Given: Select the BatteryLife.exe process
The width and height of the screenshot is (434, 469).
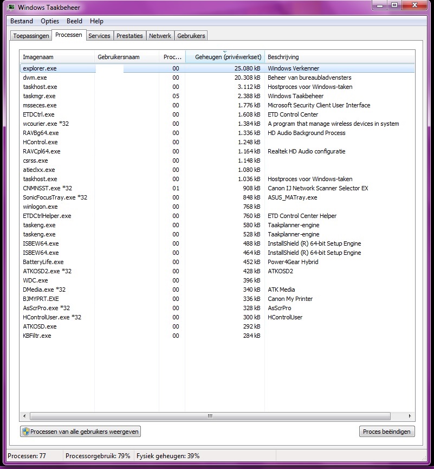Looking at the screenshot, I should click(x=217, y=262).
